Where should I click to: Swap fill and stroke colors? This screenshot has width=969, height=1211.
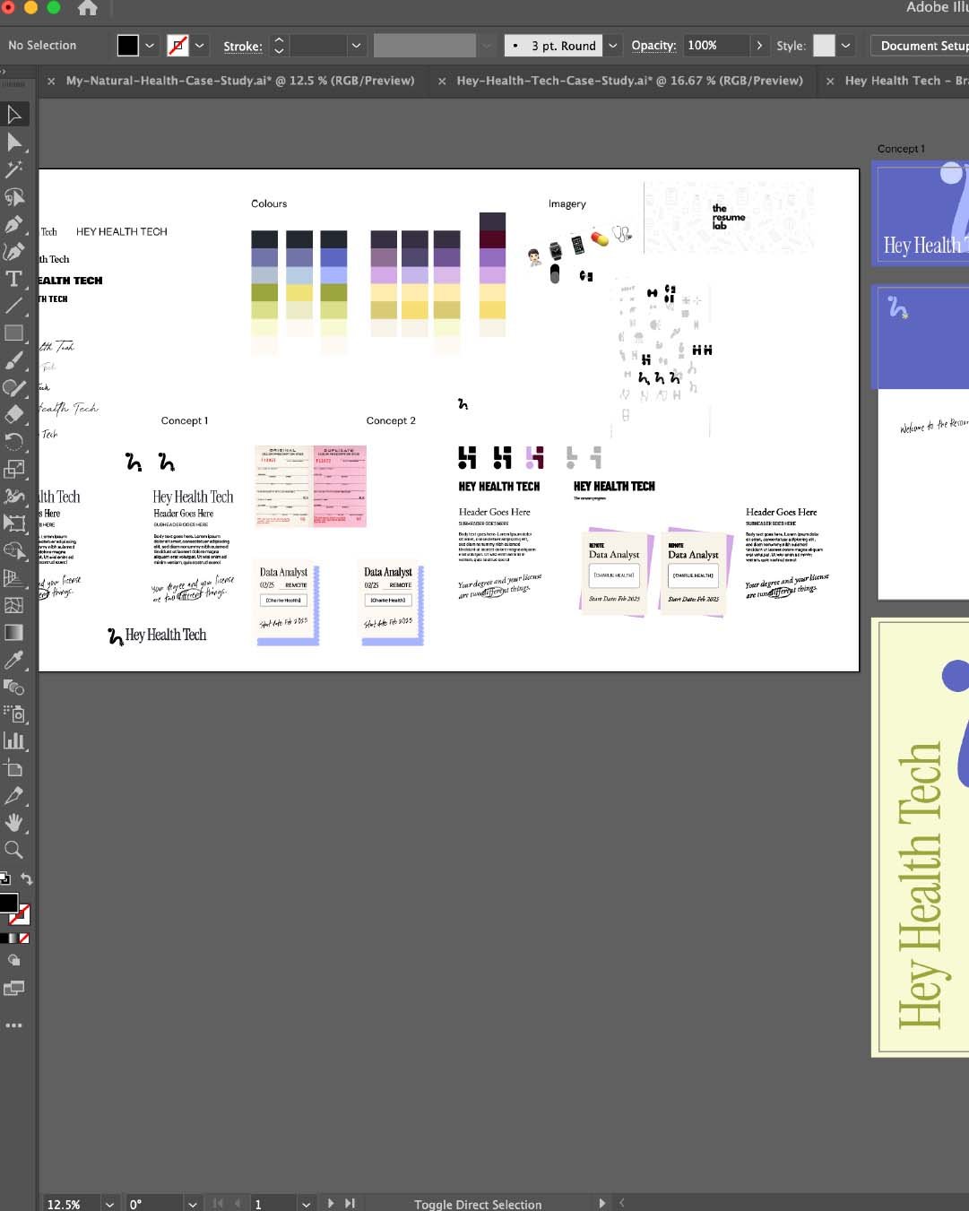(27, 879)
